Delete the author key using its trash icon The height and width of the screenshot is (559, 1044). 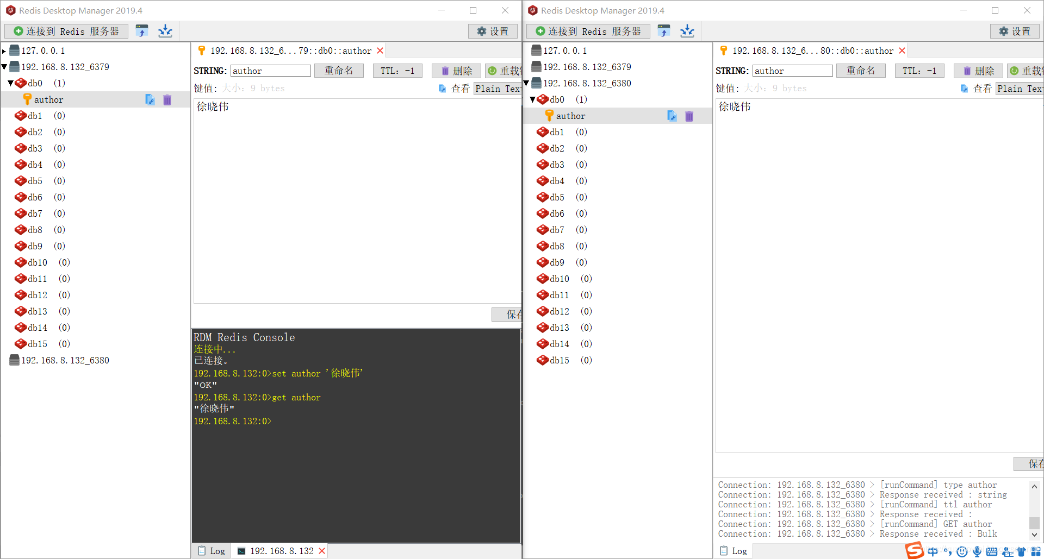167,99
